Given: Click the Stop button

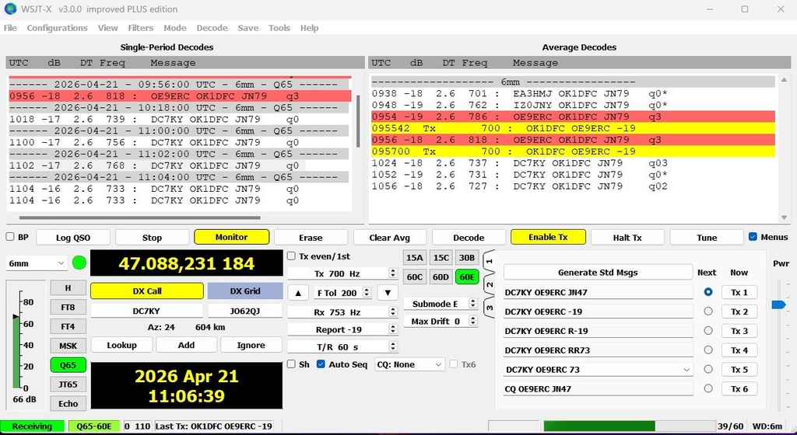Looking at the screenshot, I should pyautogui.click(x=152, y=237).
